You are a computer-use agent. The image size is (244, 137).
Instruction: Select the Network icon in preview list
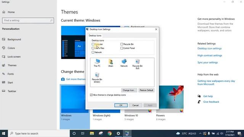point(124,63)
